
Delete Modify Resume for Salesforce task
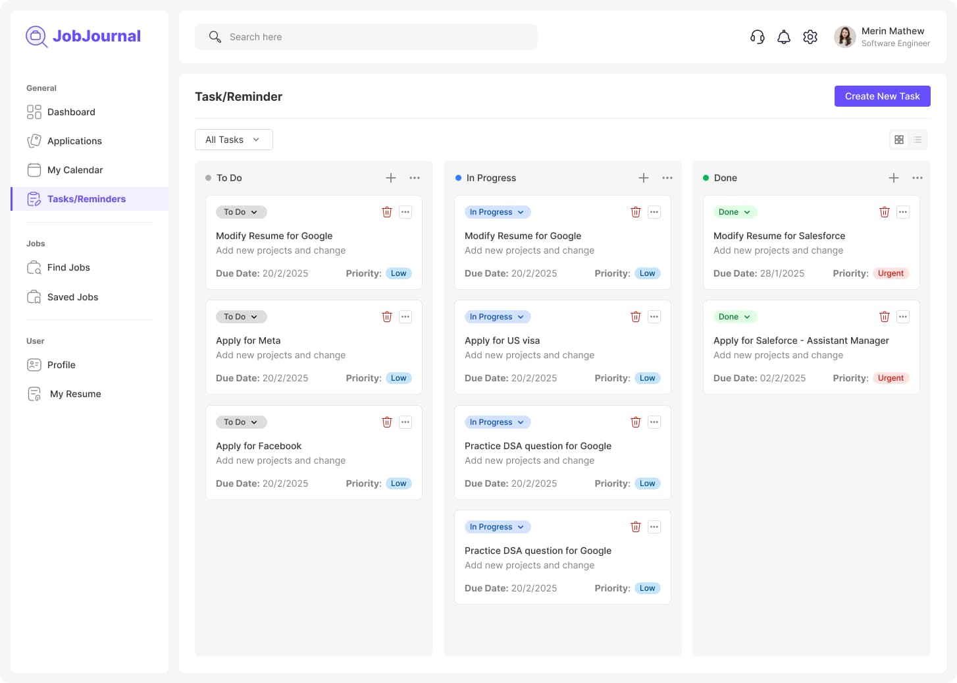(x=885, y=212)
